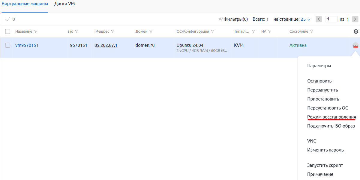Click the filter icon next to IP-адрес
360x180 pixels.
point(112,31)
